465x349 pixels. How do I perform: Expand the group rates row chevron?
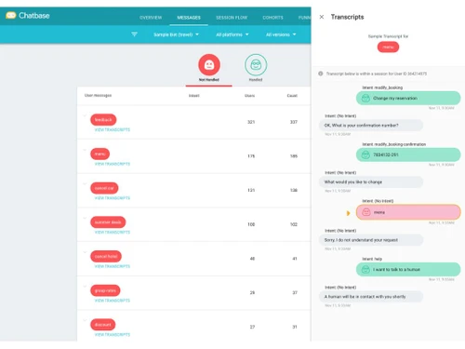(x=85, y=286)
